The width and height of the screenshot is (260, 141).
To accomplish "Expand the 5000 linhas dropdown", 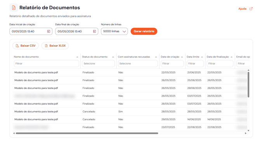I will (114, 31).
